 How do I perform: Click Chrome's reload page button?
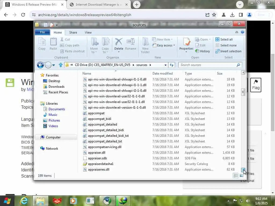pos(23,15)
